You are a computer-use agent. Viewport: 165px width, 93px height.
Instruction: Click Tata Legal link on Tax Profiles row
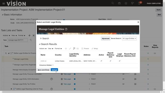click(x=67, y=84)
